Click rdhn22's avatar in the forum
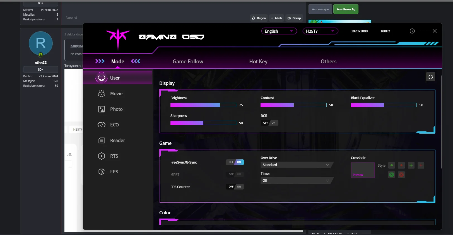453x235 pixels. pyautogui.click(x=41, y=44)
